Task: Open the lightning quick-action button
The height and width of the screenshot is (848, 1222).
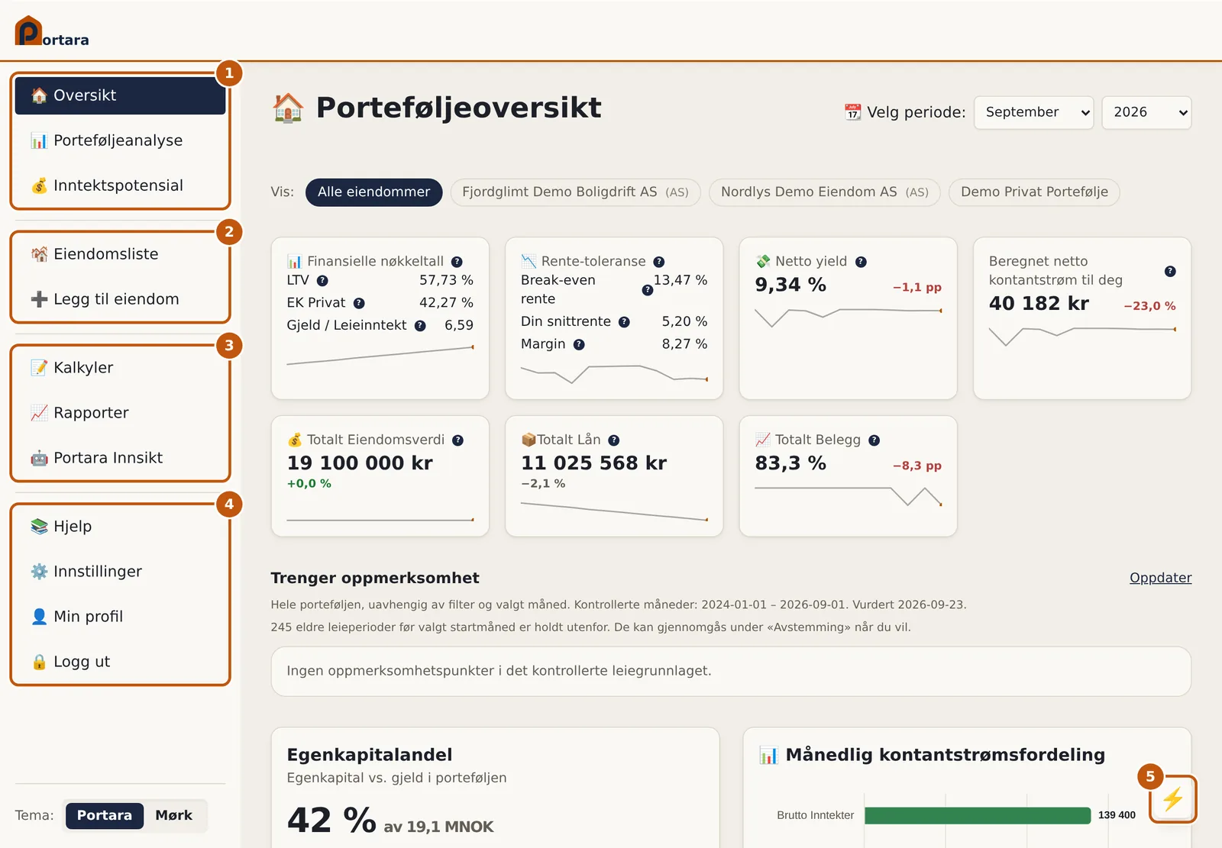Action: 1172,799
